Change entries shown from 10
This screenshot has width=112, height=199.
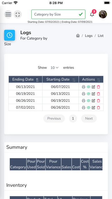54,68
